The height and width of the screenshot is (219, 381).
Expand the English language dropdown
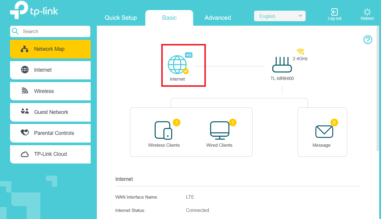tap(279, 16)
